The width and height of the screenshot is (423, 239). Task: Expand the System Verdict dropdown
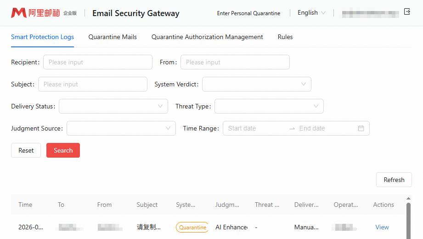tap(257, 84)
